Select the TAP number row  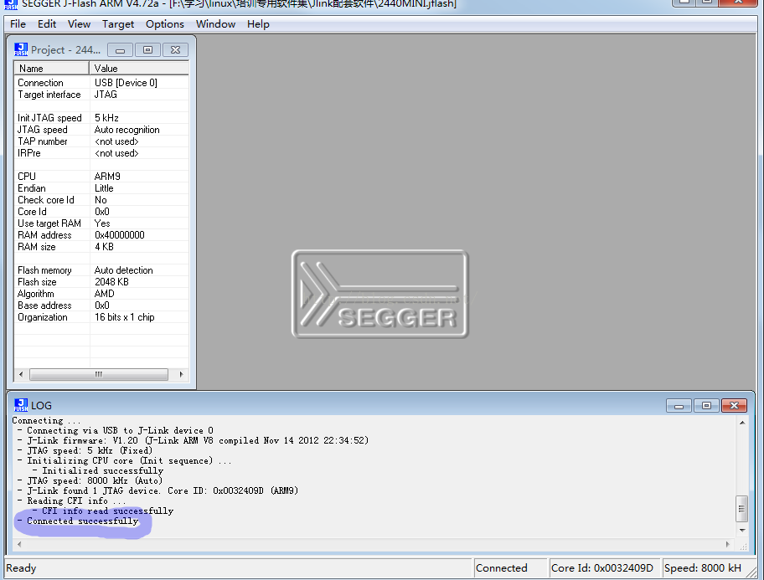pyautogui.click(x=101, y=141)
